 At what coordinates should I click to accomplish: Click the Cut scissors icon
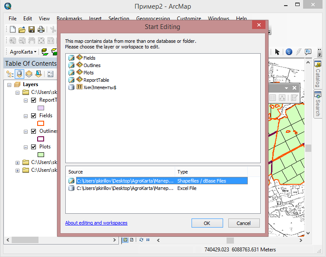click(53, 29)
